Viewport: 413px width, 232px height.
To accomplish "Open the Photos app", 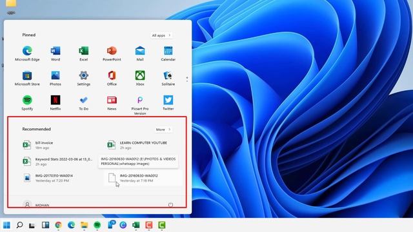I will pyautogui.click(x=55, y=79).
